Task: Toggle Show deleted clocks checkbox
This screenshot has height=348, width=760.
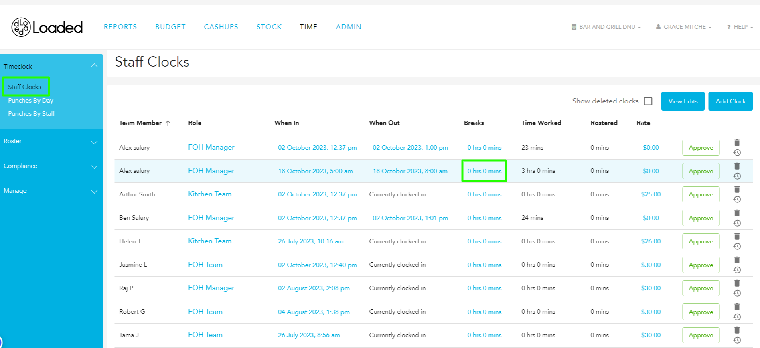Action: [x=648, y=101]
